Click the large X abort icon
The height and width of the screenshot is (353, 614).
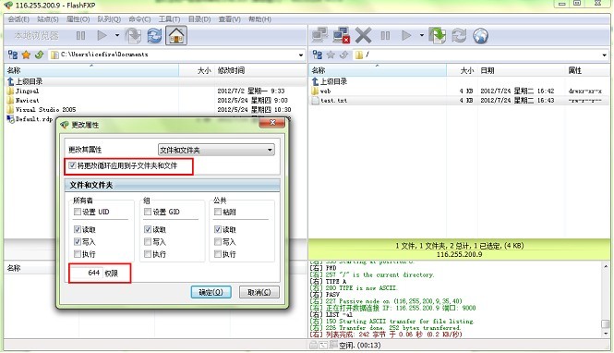363,36
